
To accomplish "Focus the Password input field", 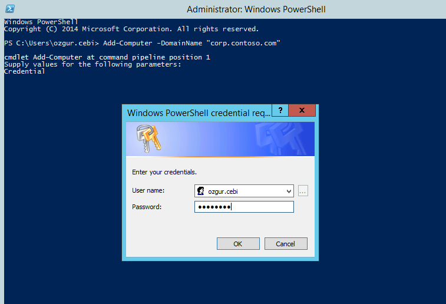I will point(244,207).
